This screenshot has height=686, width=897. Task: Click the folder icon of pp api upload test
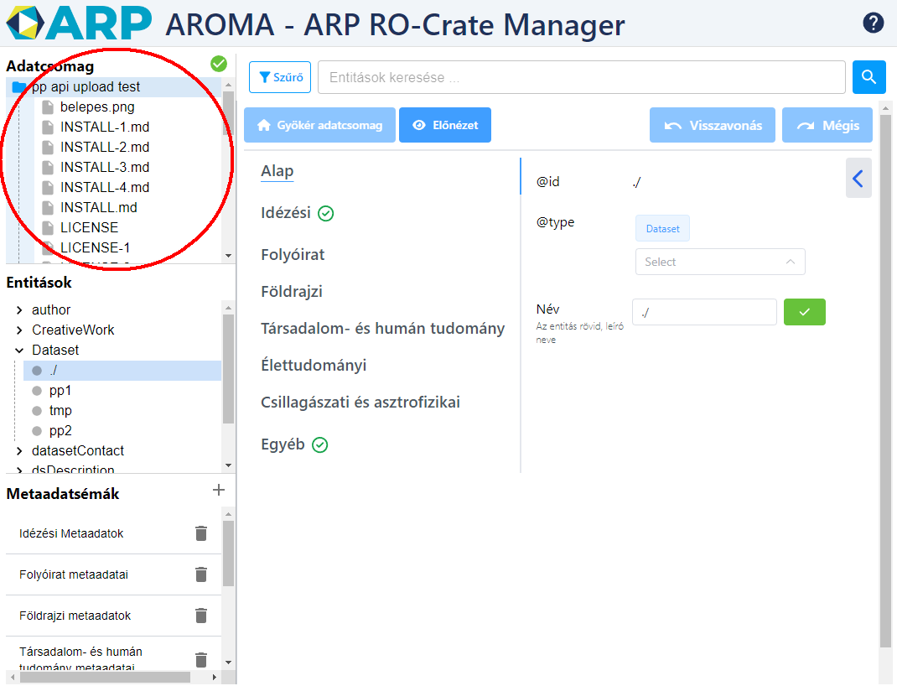19,87
